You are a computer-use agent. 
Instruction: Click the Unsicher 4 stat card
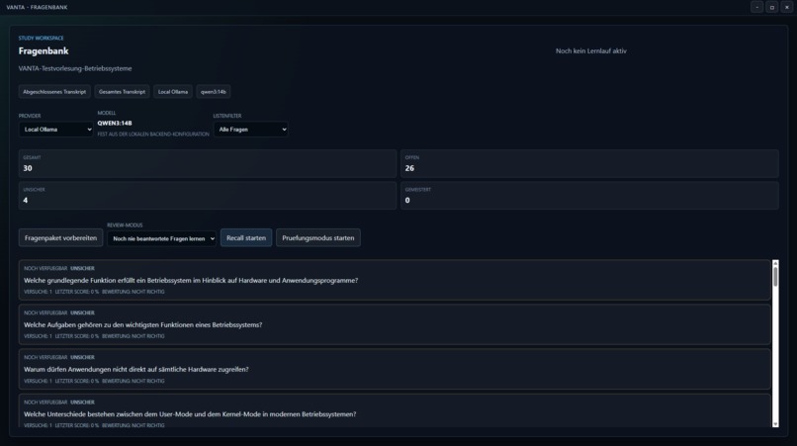coord(208,195)
